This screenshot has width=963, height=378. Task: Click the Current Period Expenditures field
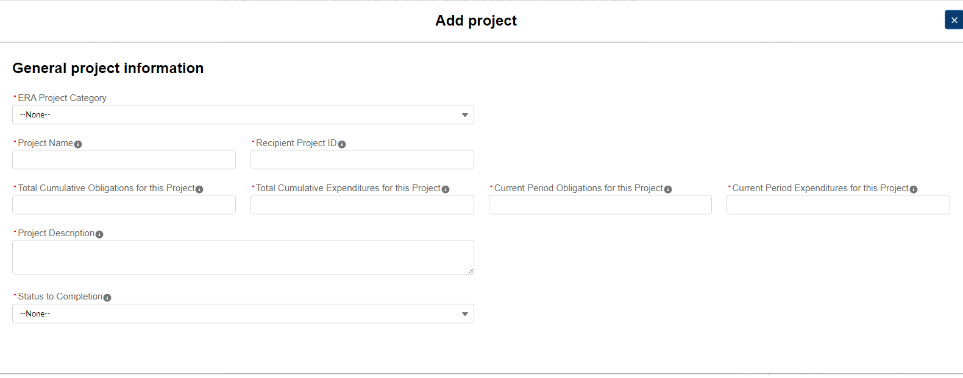pos(838,205)
